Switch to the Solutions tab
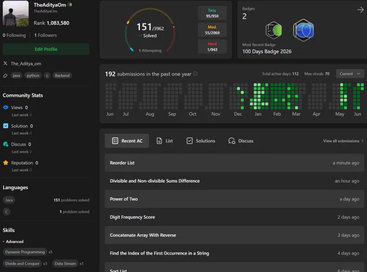 click(x=201, y=141)
